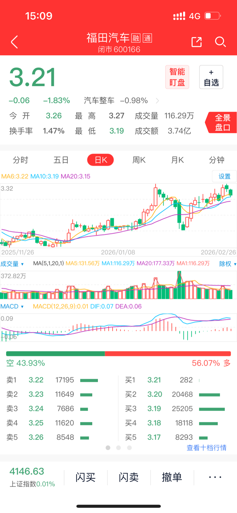The width and height of the screenshot is (237, 513).
Task: Tap the third page indicator dot
Action: [x=129, y=448]
